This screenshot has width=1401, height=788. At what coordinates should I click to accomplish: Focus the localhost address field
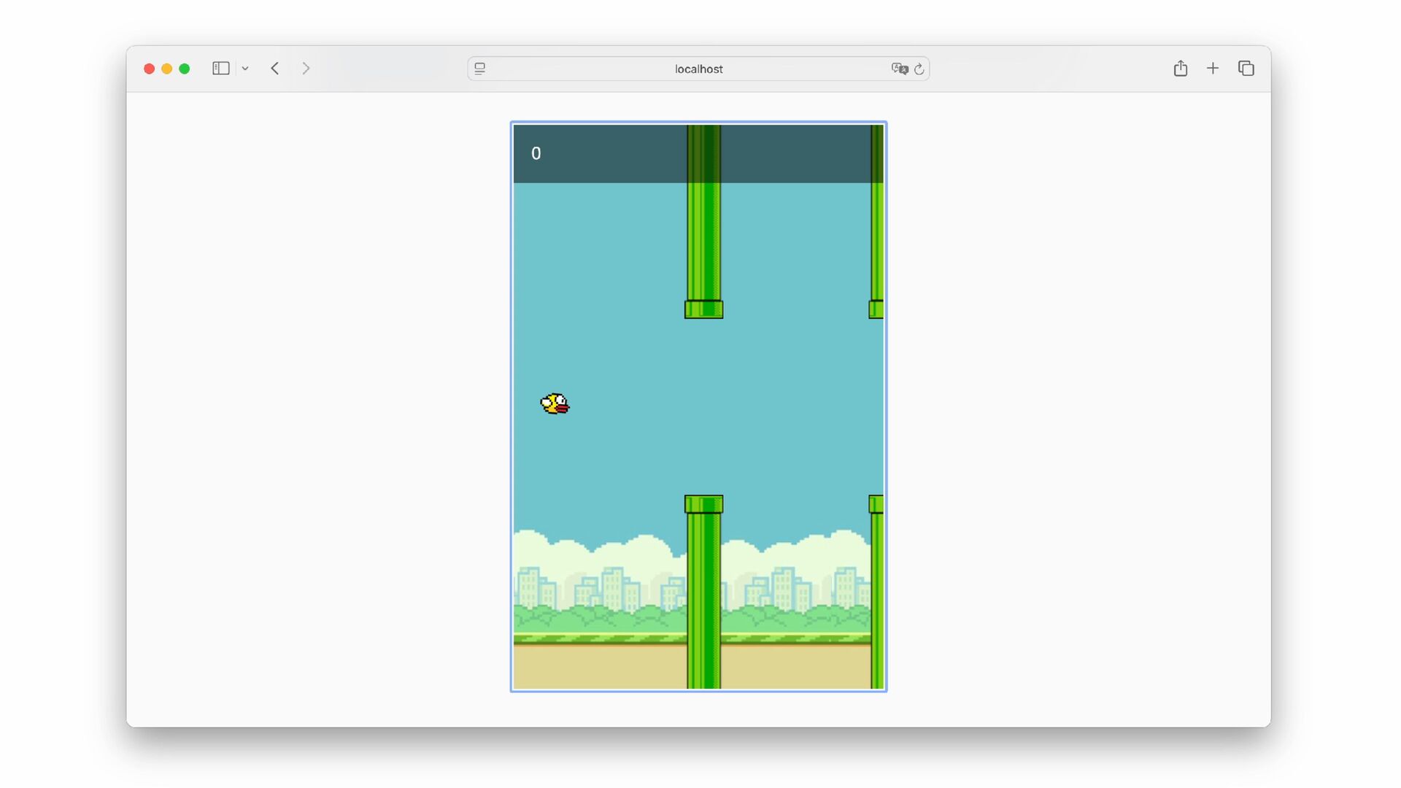tap(698, 69)
